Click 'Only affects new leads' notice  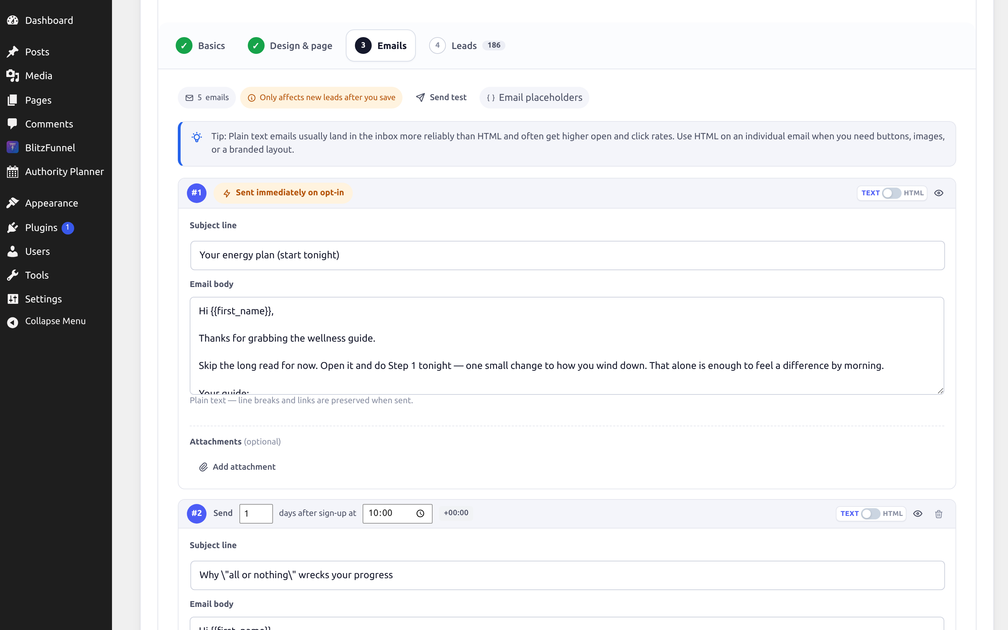coord(321,98)
